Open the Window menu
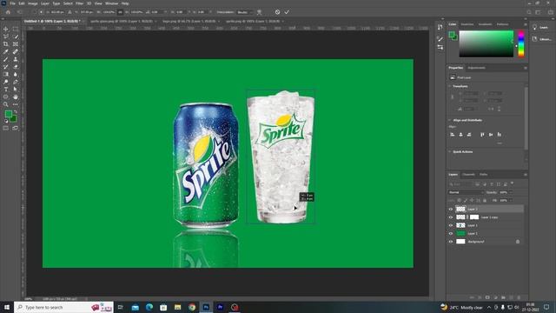Image resolution: width=556 pixels, height=313 pixels. click(111, 3)
